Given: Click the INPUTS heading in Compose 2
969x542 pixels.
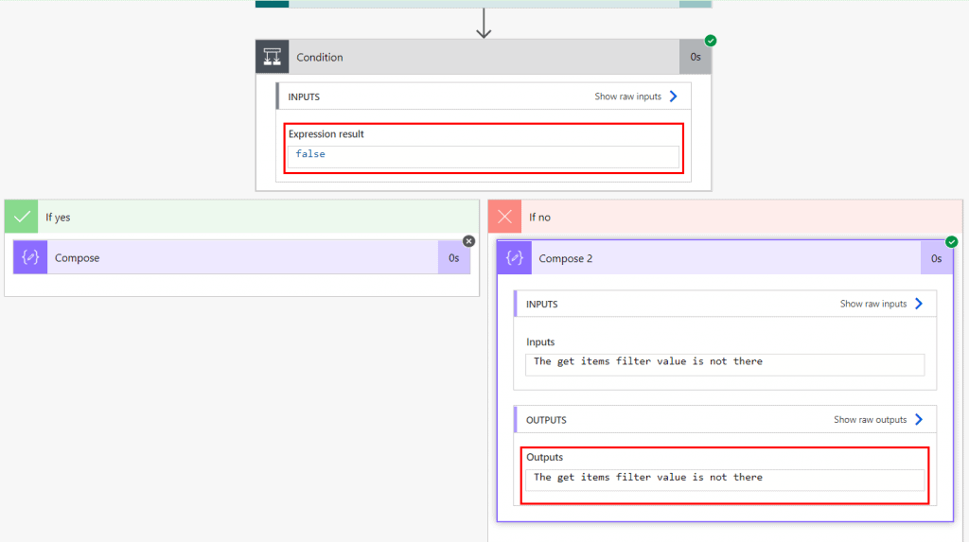Looking at the screenshot, I should click(542, 304).
